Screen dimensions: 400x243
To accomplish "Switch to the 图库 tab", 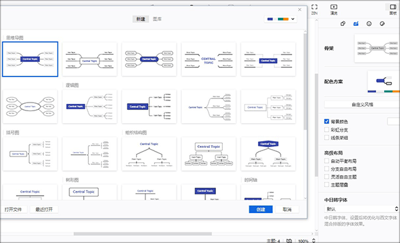I will (157, 19).
